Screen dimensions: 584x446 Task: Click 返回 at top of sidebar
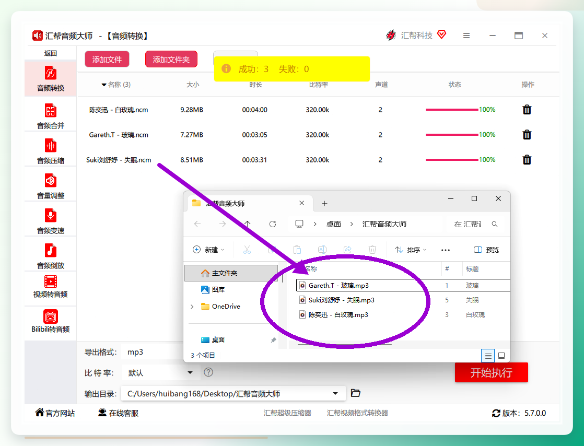coord(51,53)
